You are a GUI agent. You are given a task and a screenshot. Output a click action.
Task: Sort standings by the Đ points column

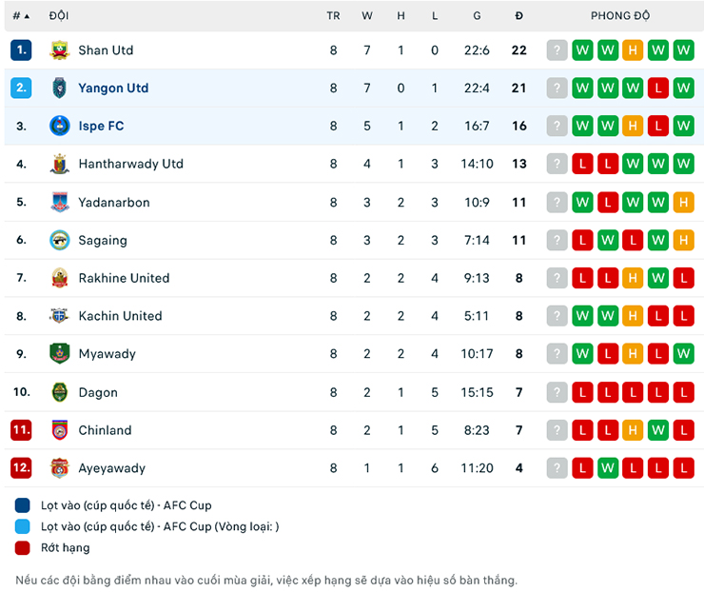518,16
